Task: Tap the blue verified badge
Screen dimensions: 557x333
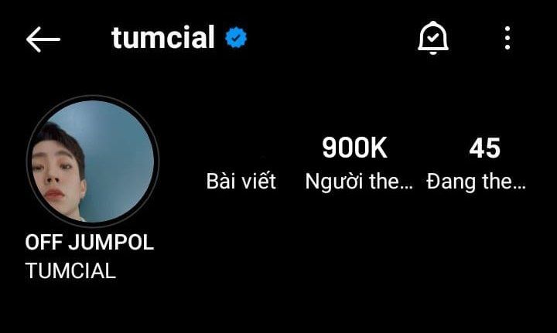Action: 236,38
